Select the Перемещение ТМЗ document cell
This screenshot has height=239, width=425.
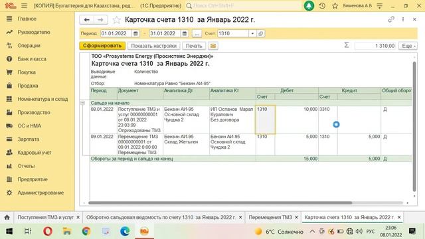(140, 144)
